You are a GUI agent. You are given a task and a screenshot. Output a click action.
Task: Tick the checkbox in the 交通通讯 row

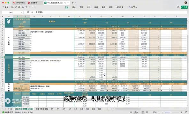point(31,65)
